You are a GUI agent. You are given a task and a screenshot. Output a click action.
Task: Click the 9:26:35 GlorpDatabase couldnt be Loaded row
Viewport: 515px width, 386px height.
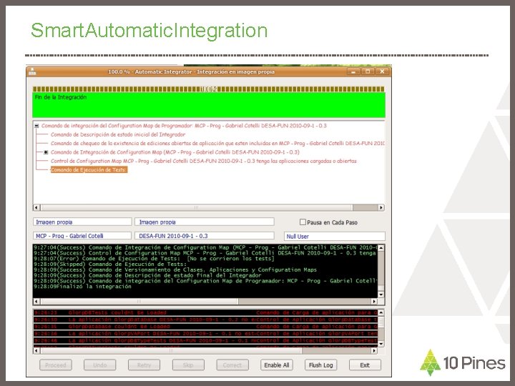[205, 327]
